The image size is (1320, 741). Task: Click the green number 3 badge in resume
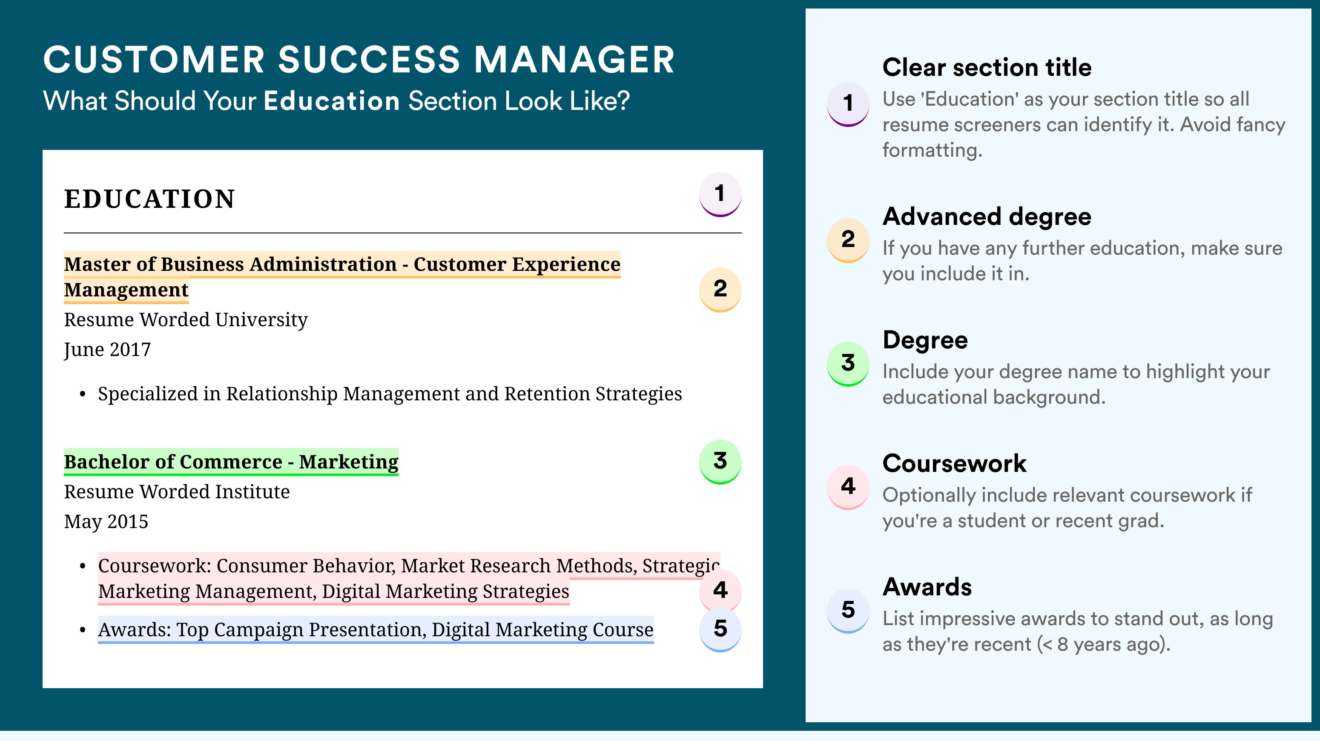click(x=720, y=462)
